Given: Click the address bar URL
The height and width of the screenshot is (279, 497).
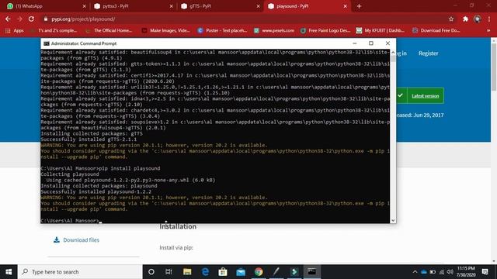Looking at the screenshot, I should point(83,19).
